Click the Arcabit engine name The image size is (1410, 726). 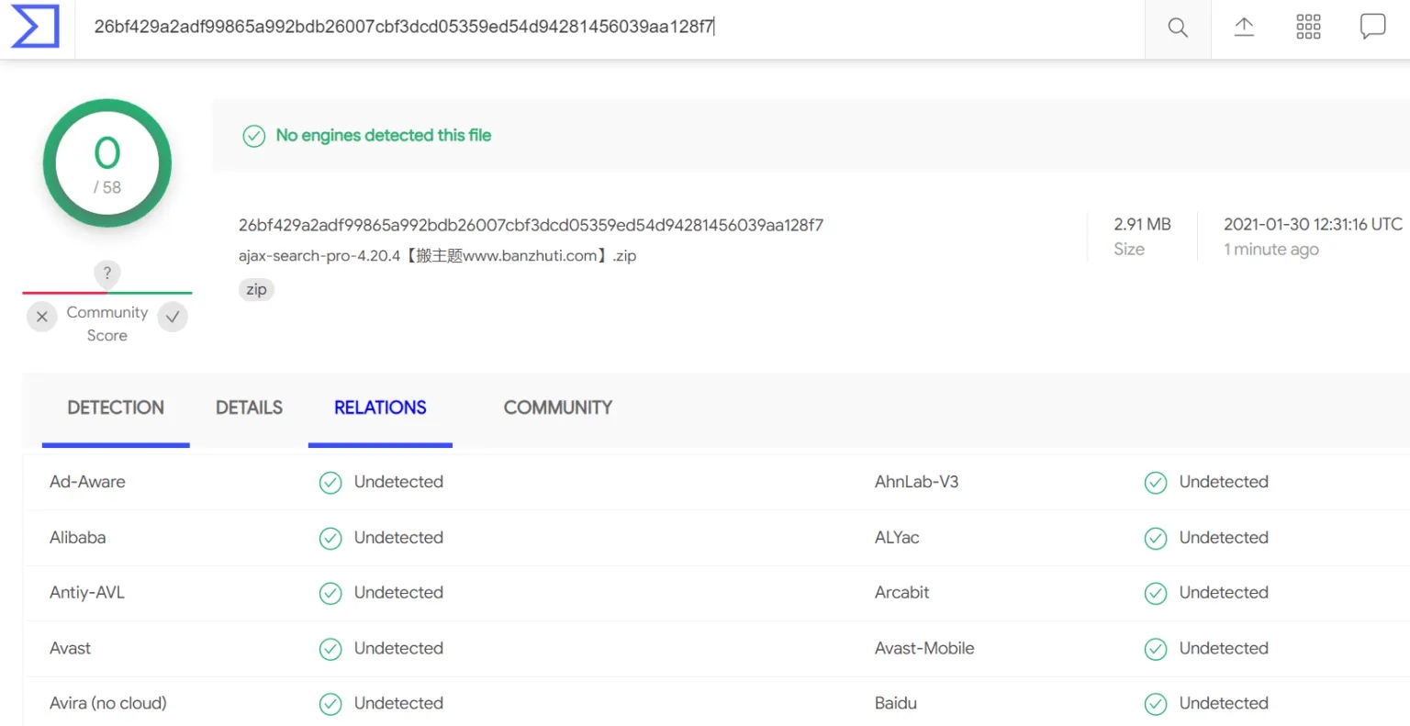coord(901,592)
